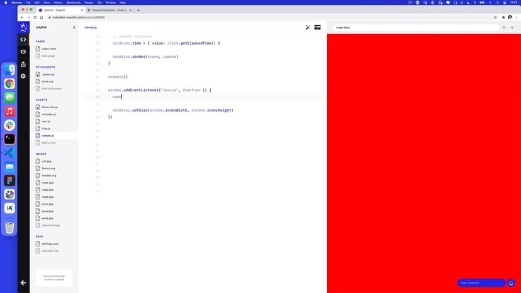Click the back arrow at sidebar bottom
This screenshot has width=521, height=293.
click(23, 283)
